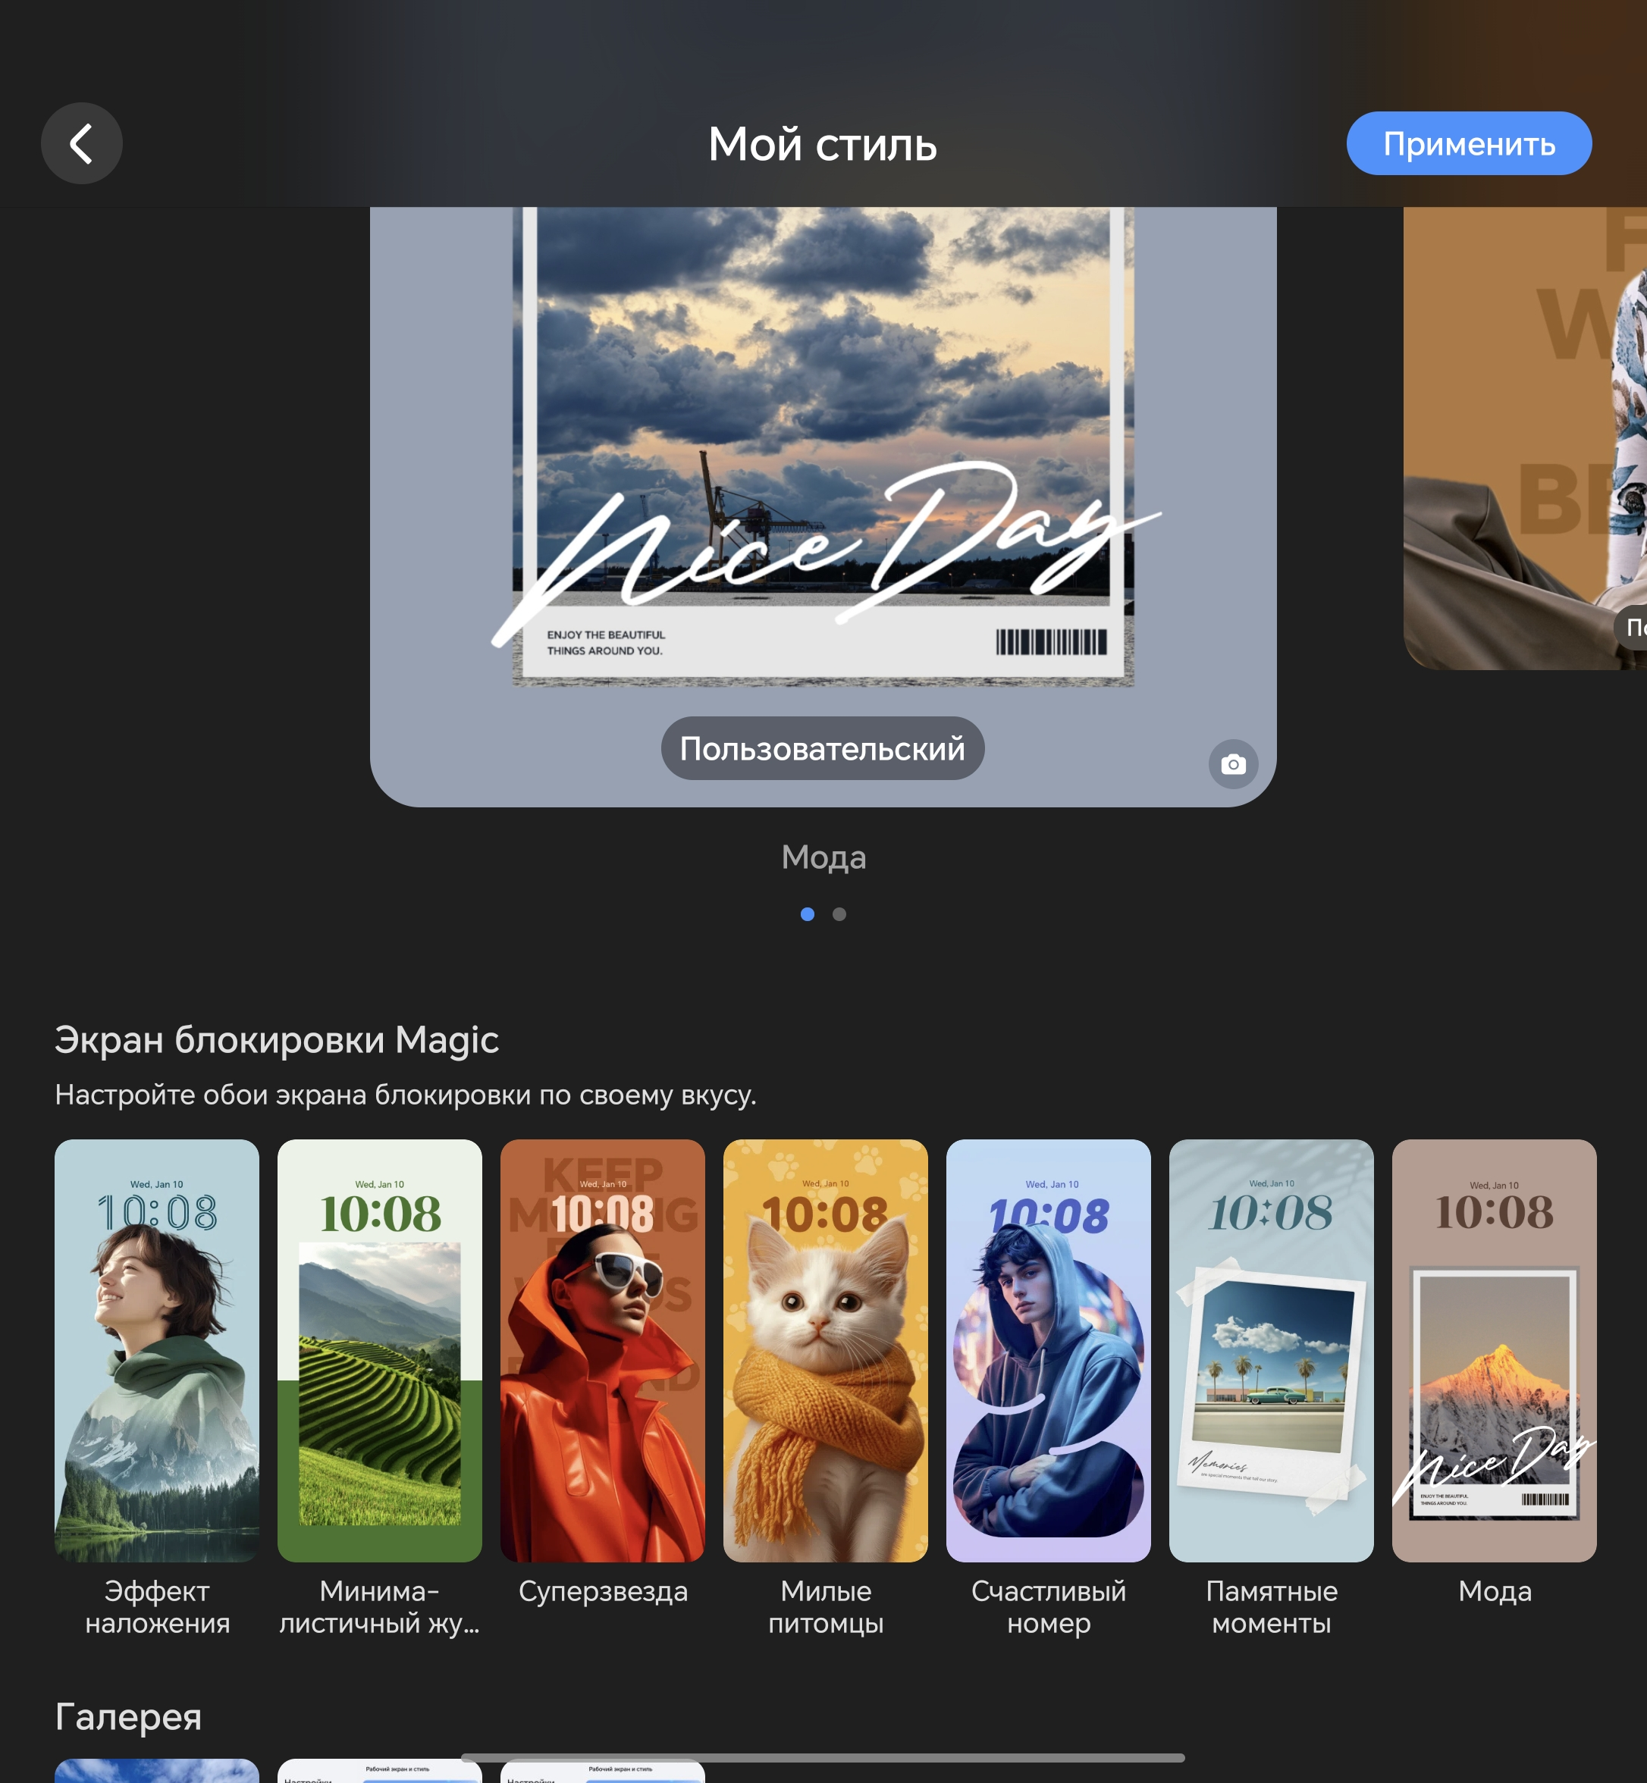
Task: Choose the Памятные моменты lock screen style
Action: (x=1271, y=1351)
